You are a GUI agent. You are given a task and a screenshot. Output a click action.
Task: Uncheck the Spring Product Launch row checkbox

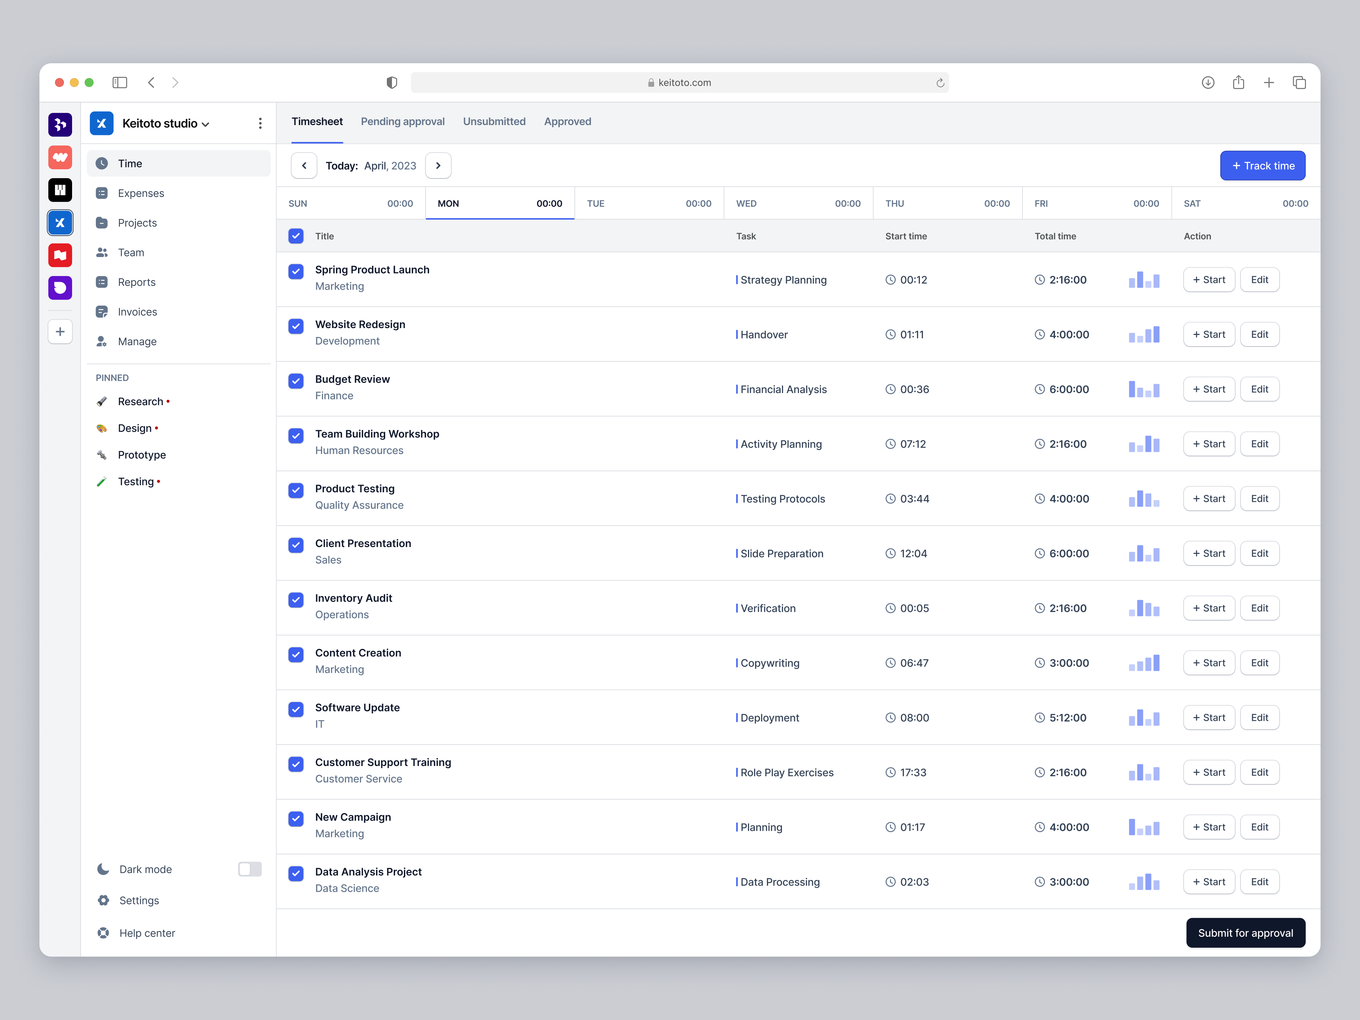click(296, 271)
